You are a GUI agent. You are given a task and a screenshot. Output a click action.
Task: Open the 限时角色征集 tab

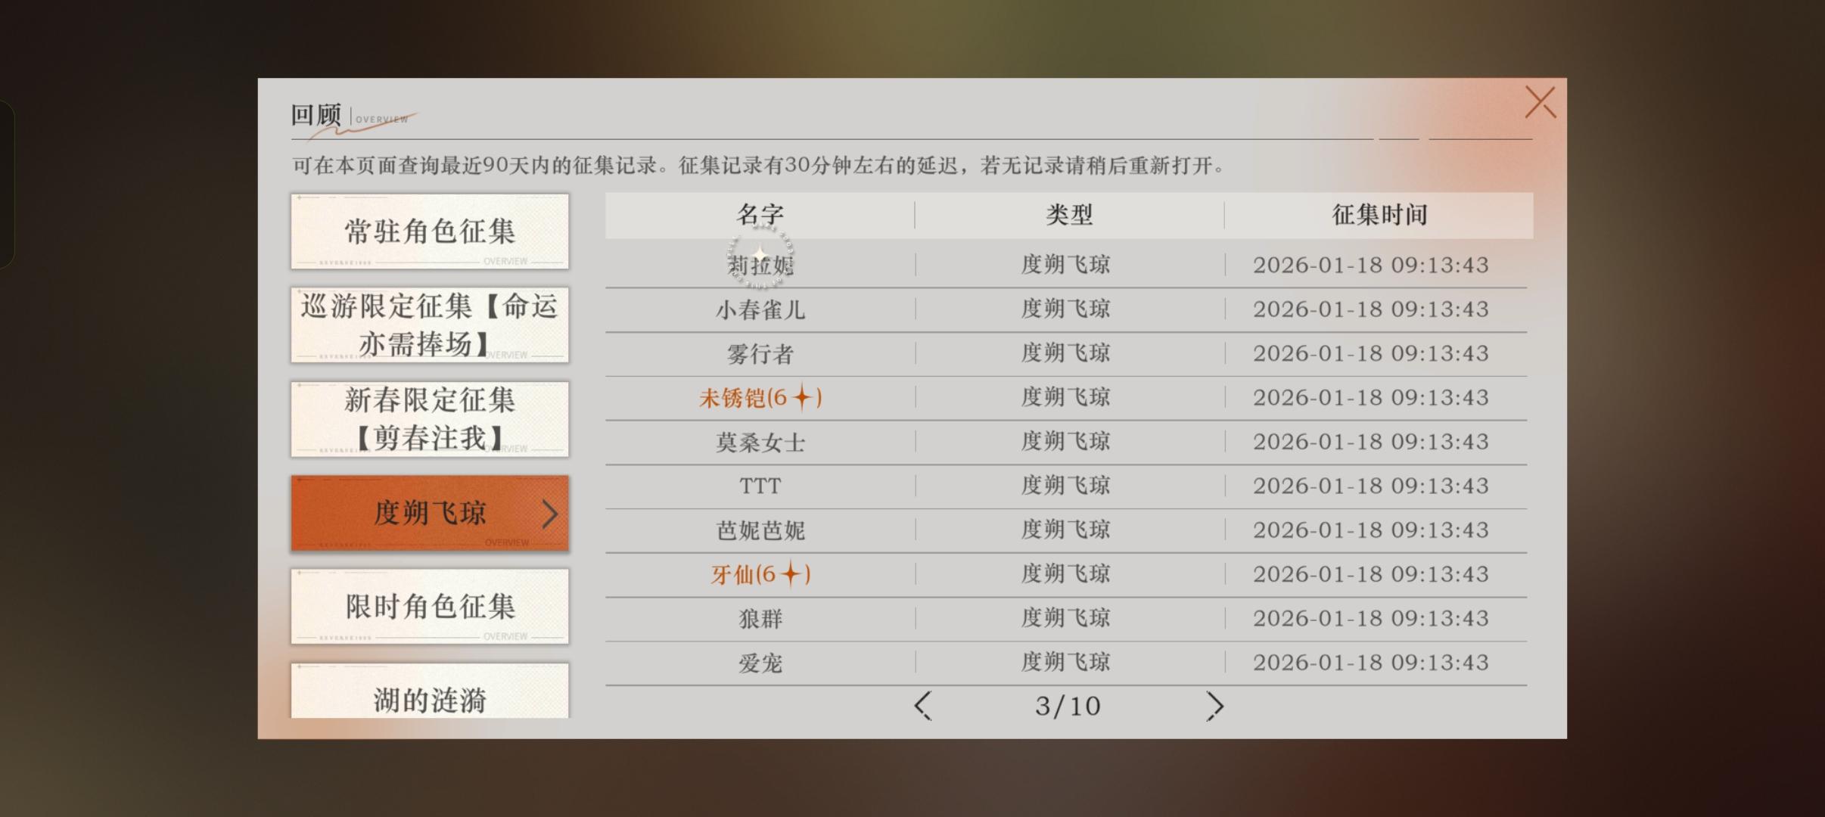(x=430, y=607)
